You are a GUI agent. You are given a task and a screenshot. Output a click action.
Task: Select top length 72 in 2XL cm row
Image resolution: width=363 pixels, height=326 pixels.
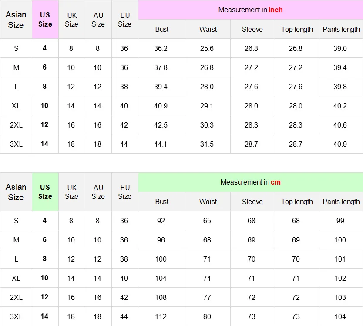coord(296,297)
